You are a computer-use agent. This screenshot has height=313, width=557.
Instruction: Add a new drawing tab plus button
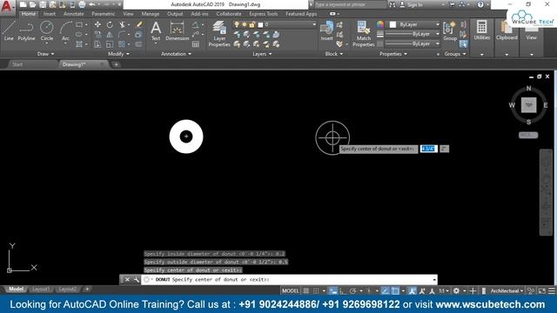[116, 64]
